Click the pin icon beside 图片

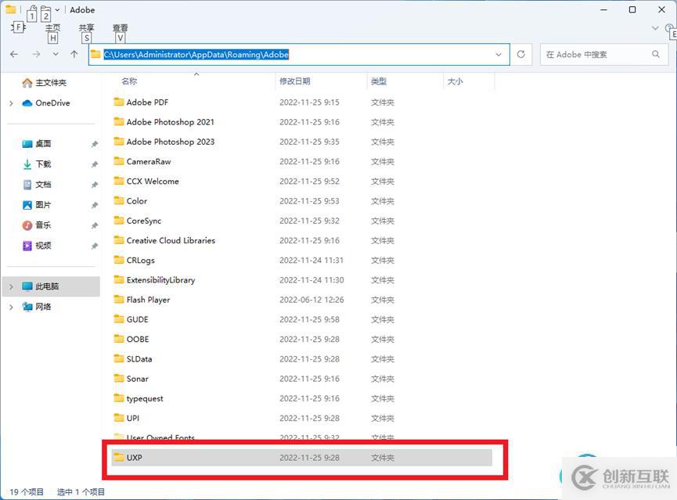(x=95, y=205)
